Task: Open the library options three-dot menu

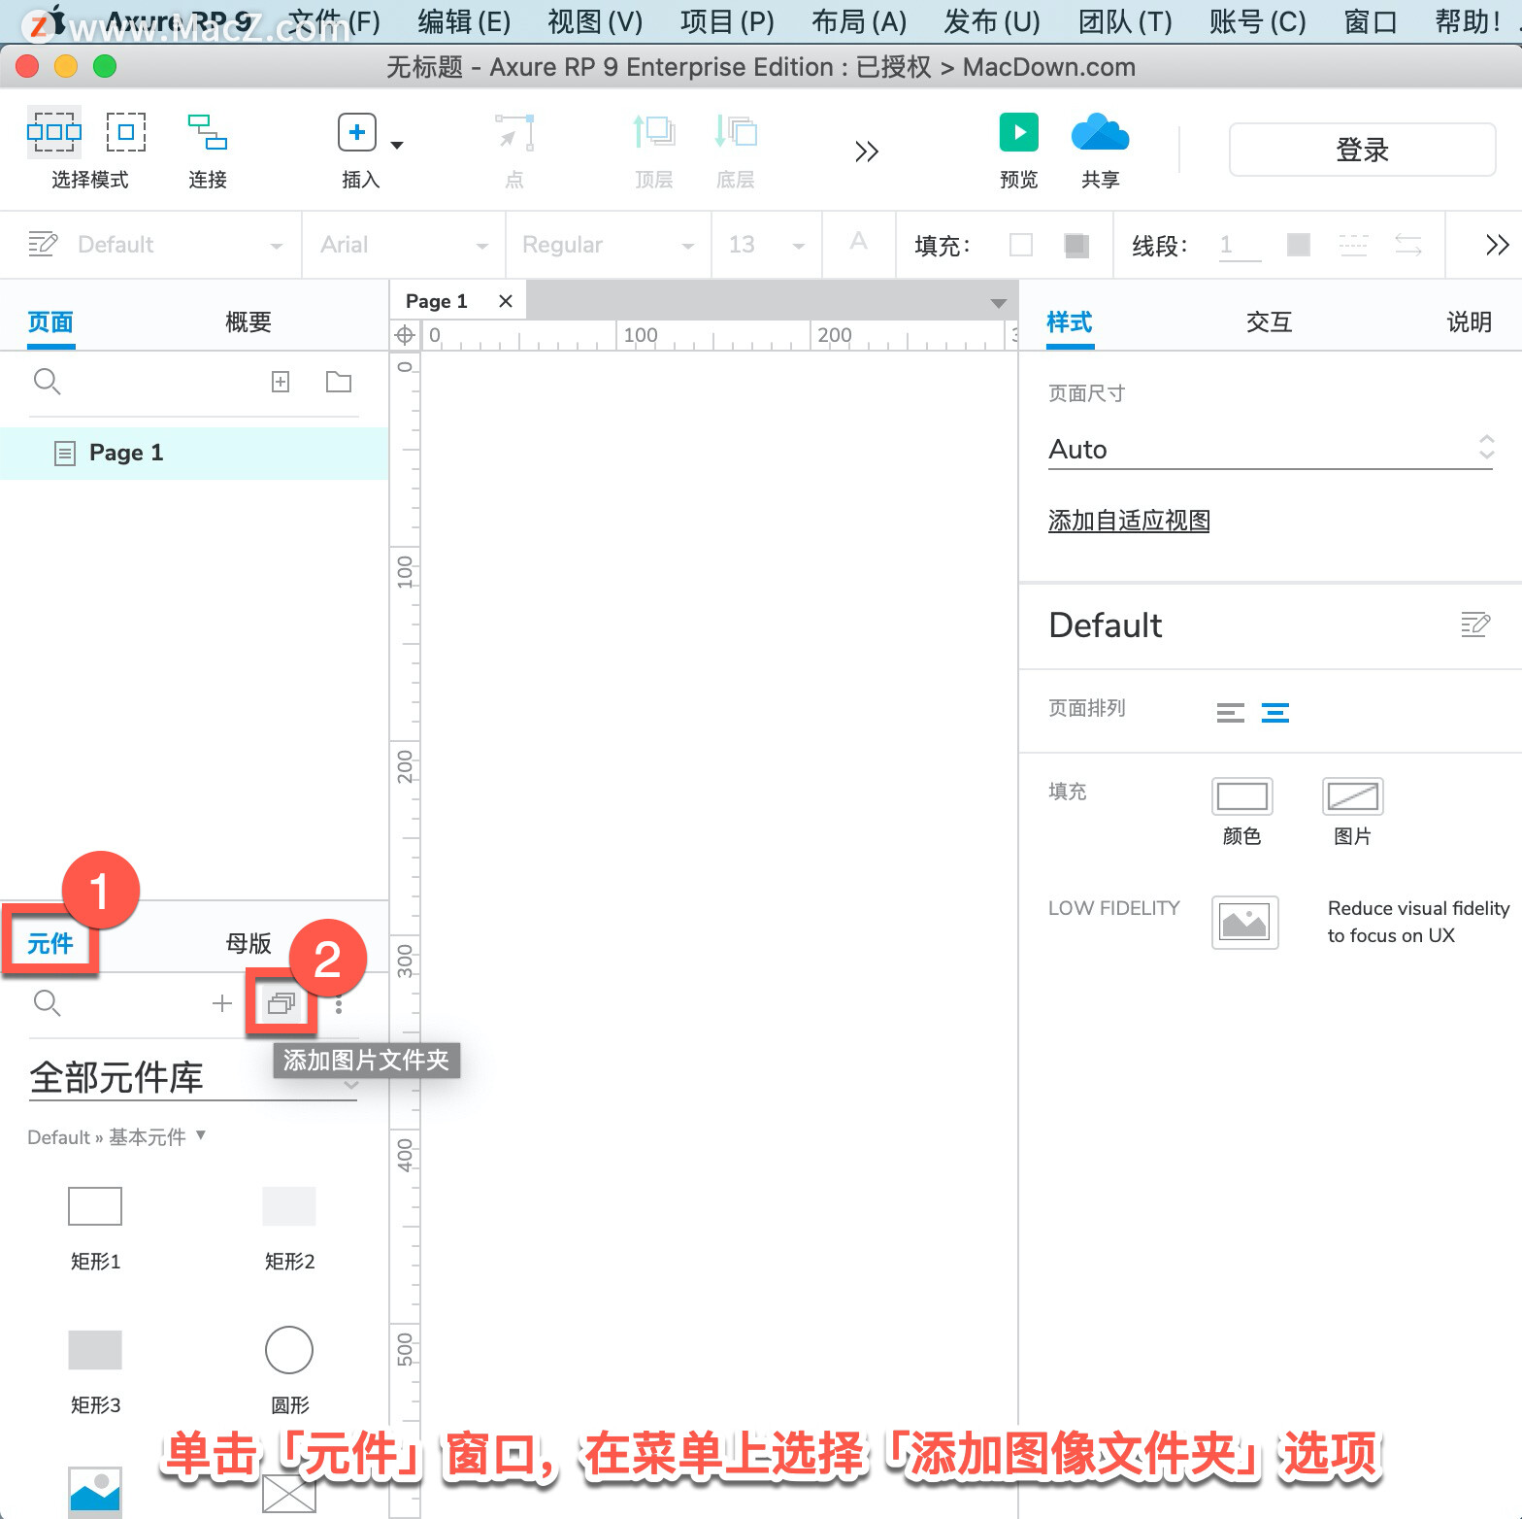Action: [x=339, y=1005]
